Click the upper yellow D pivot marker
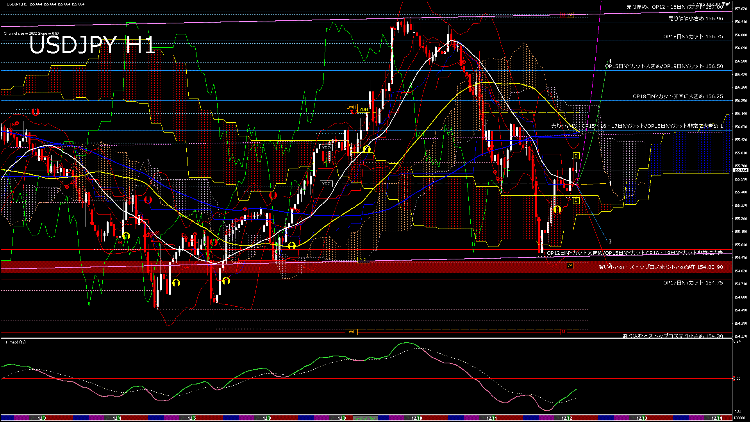Screen dimensions: 750x422 (576, 156)
